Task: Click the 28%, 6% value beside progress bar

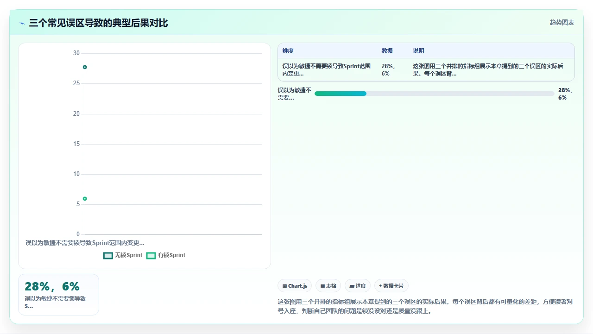Action: [566, 94]
